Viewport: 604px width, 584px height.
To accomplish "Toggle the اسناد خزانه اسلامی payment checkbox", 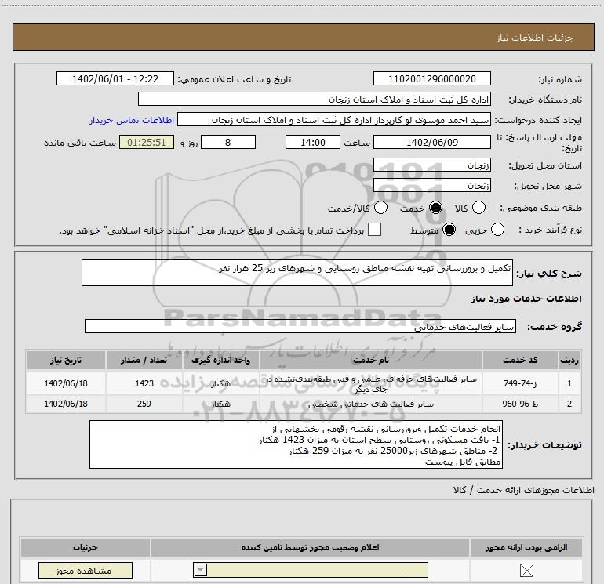I will click(x=374, y=230).
